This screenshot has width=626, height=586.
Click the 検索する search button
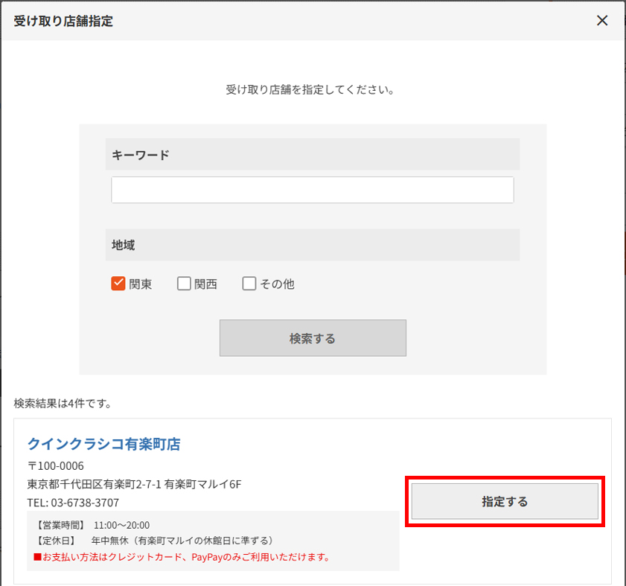[x=312, y=337]
